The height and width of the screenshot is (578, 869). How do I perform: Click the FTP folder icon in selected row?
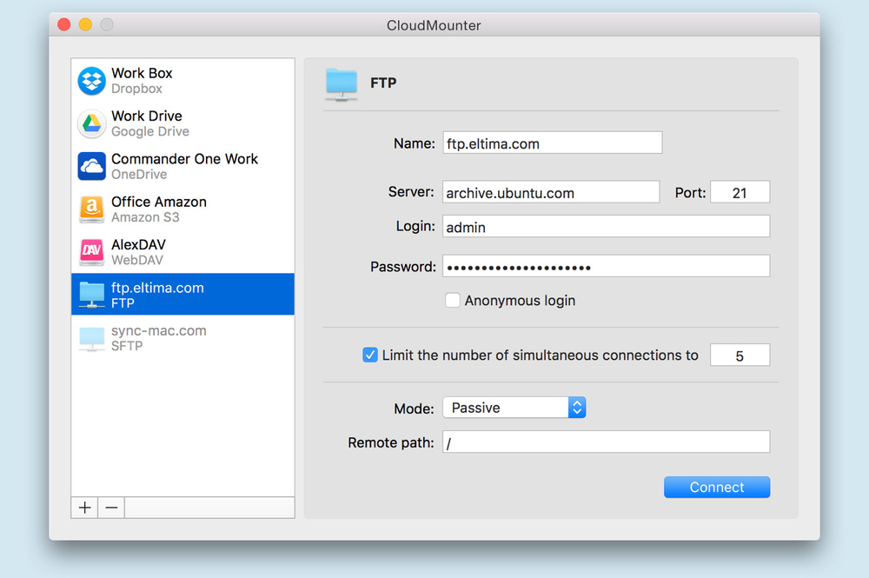(x=91, y=295)
